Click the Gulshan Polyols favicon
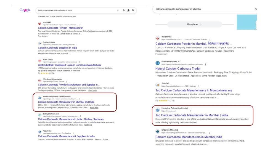The width and height of the screenshot is (265, 149). [x=40, y=43]
